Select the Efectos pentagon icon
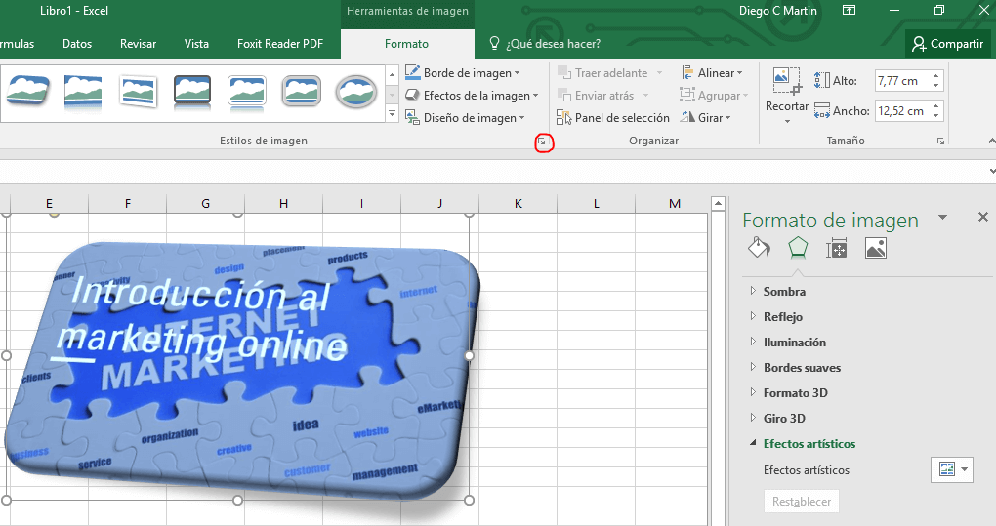The width and height of the screenshot is (996, 526). click(x=798, y=248)
